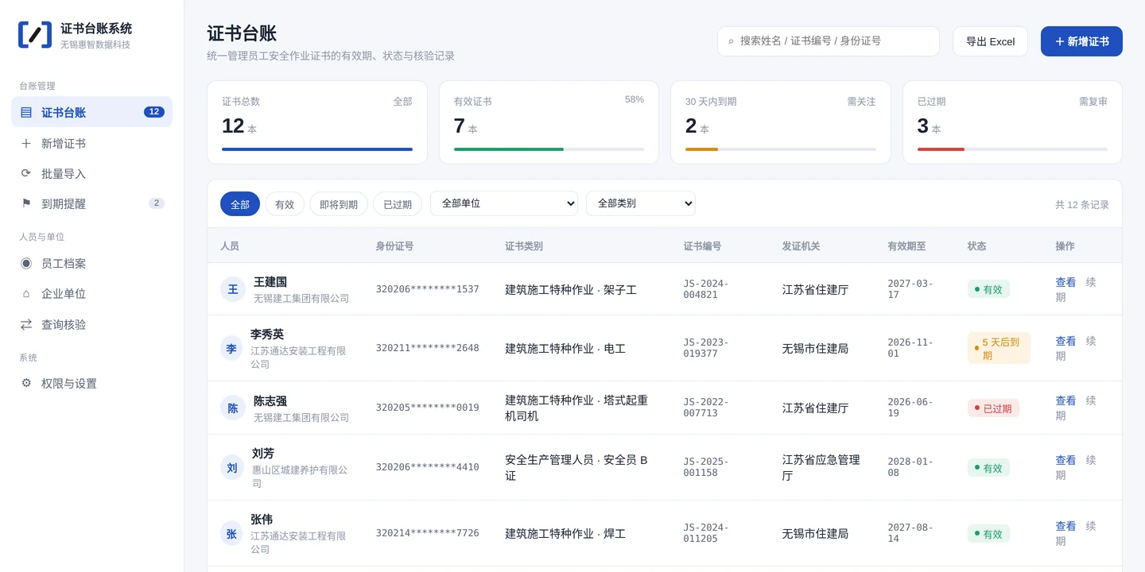Image resolution: width=1145 pixels, height=572 pixels.
Task: Click 查看 for 陈志强
Action: [x=1065, y=400]
